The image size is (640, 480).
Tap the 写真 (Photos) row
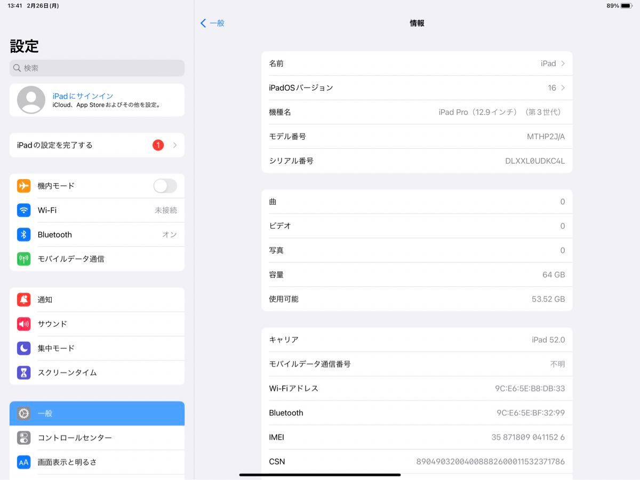coord(417,250)
